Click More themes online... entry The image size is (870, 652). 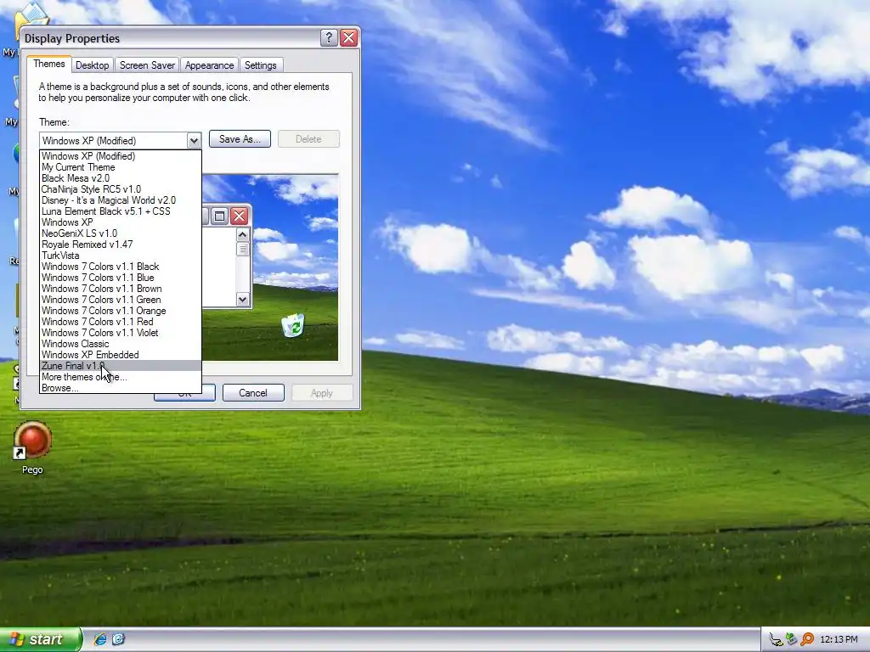(x=121, y=377)
